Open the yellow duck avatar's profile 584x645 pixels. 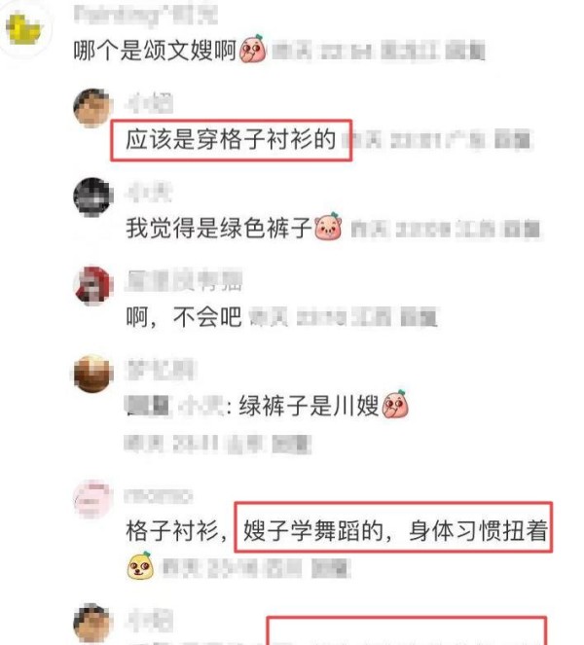[x=24, y=28]
